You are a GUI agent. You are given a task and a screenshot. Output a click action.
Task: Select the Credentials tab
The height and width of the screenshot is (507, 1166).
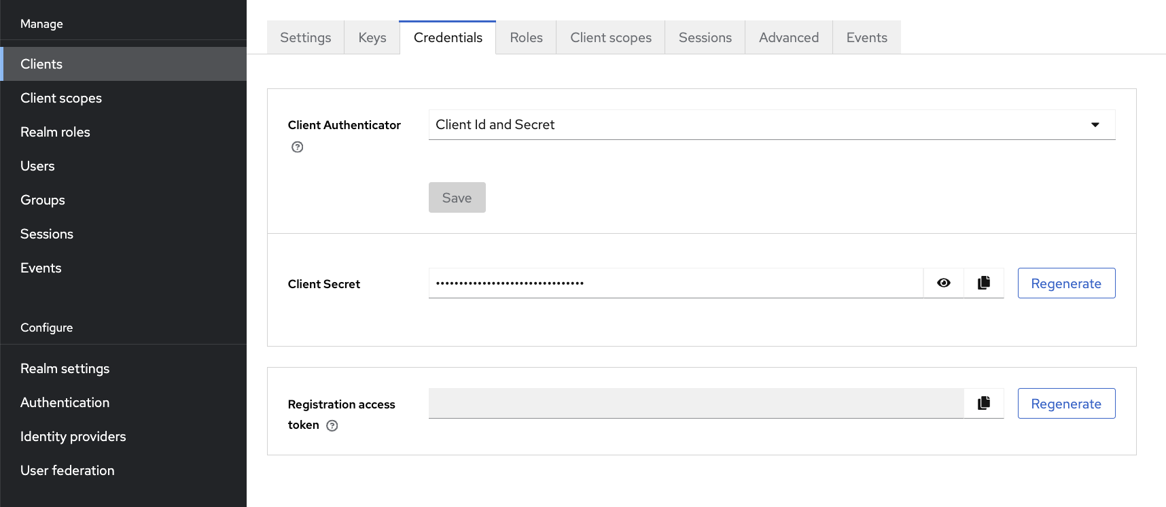448,37
